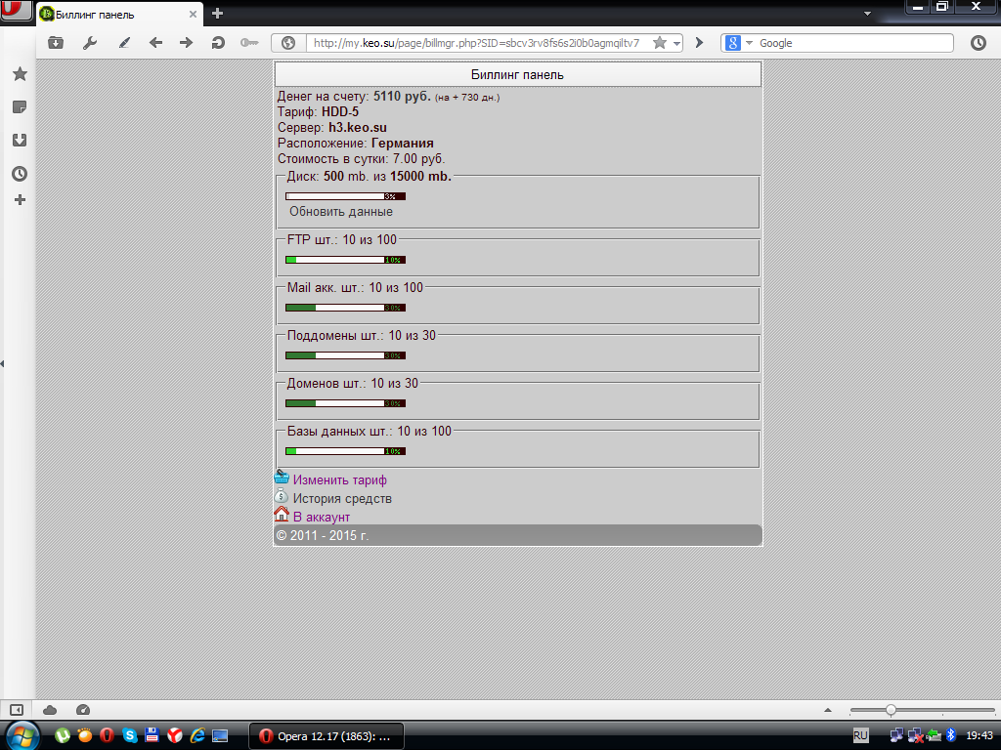
Task: Click the История средств link
Action: pyautogui.click(x=342, y=499)
